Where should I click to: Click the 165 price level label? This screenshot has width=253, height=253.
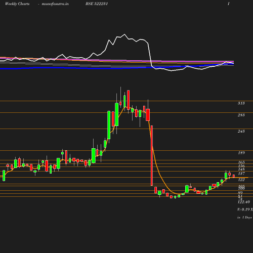click(x=241, y=162)
